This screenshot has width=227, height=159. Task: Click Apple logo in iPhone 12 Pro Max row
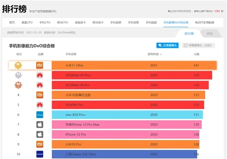click(x=40, y=125)
